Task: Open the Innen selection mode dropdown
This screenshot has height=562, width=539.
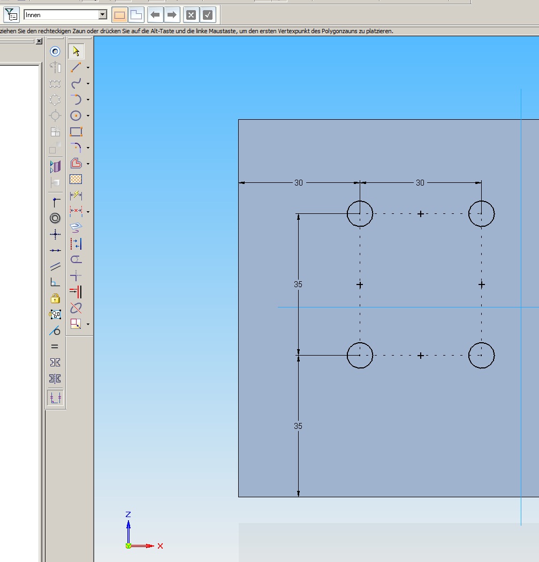Action: tap(103, 15)
